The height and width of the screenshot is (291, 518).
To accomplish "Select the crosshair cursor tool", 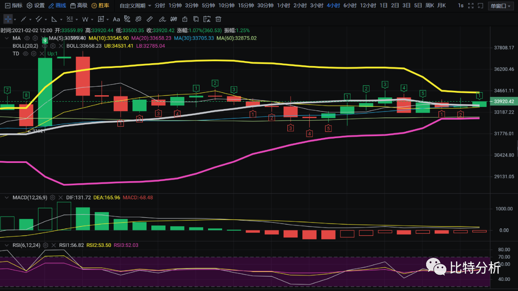I will [8, 19].
